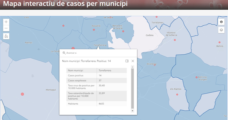Click the Torrelameu map label
This screenshot has width=228, height=120.
tap(158, 23)
